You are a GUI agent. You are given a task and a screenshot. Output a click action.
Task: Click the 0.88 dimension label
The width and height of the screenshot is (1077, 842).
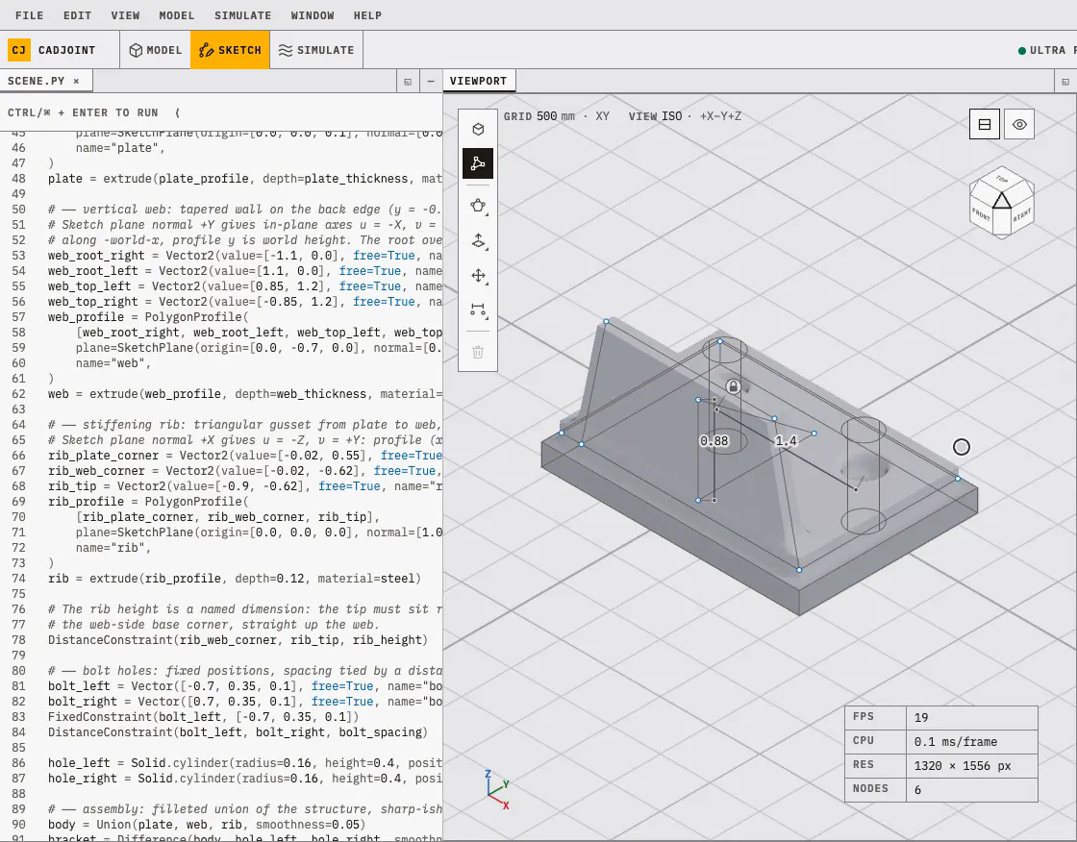point(714,441)
